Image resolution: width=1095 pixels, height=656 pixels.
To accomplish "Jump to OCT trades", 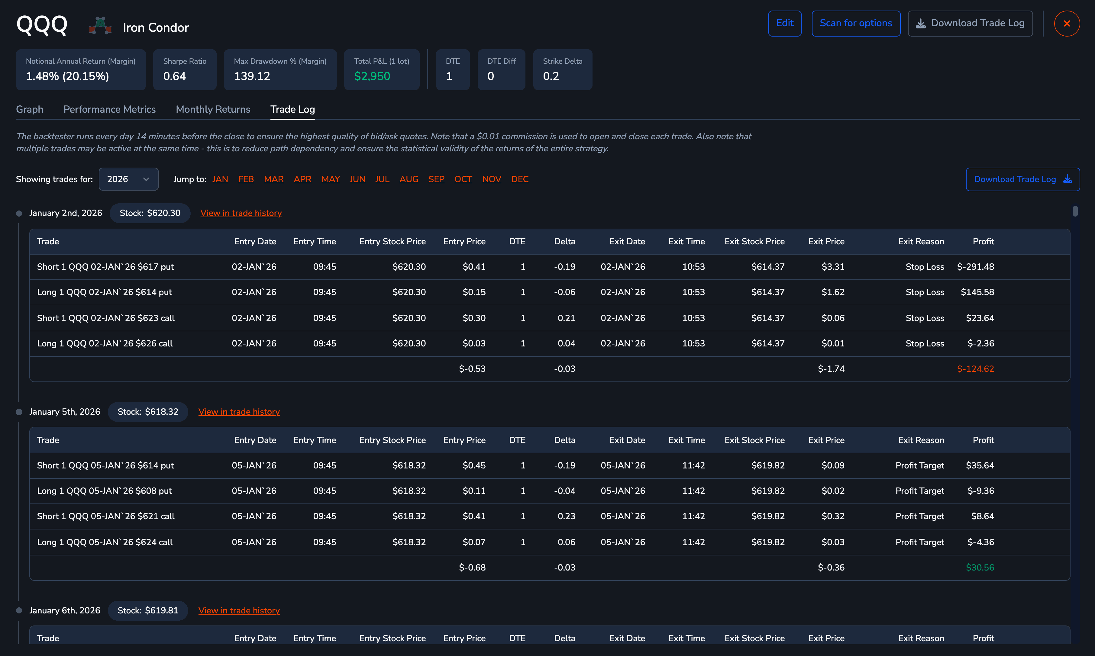I will (x=463, y=179).
